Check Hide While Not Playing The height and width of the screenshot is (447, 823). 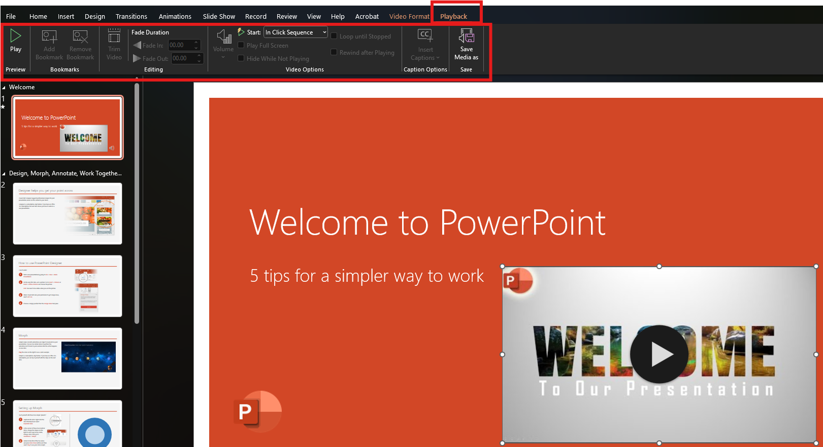coord(241,58)
